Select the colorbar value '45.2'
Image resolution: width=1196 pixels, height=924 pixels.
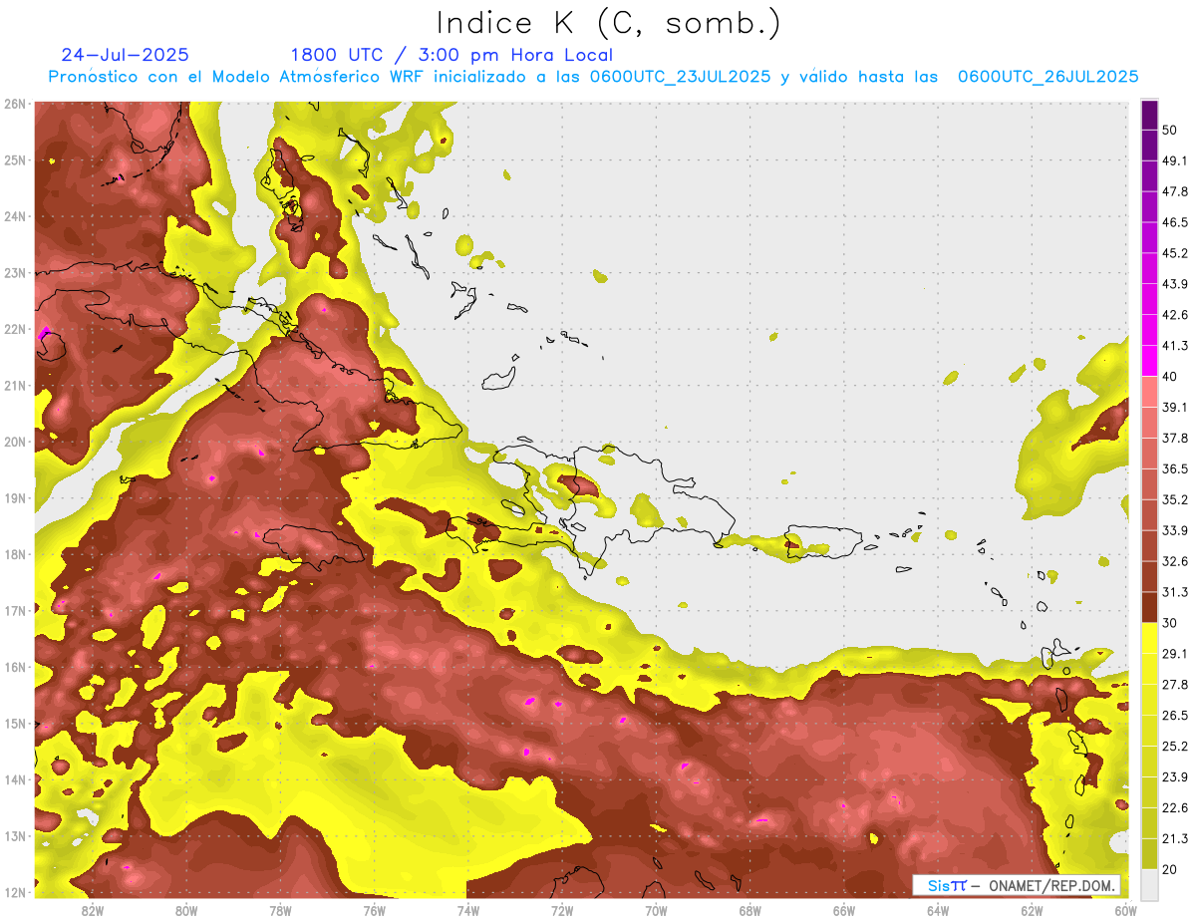1174,253
